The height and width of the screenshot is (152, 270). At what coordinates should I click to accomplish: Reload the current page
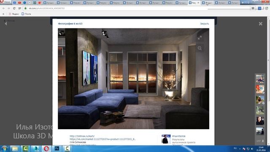[x=14, y=8]
